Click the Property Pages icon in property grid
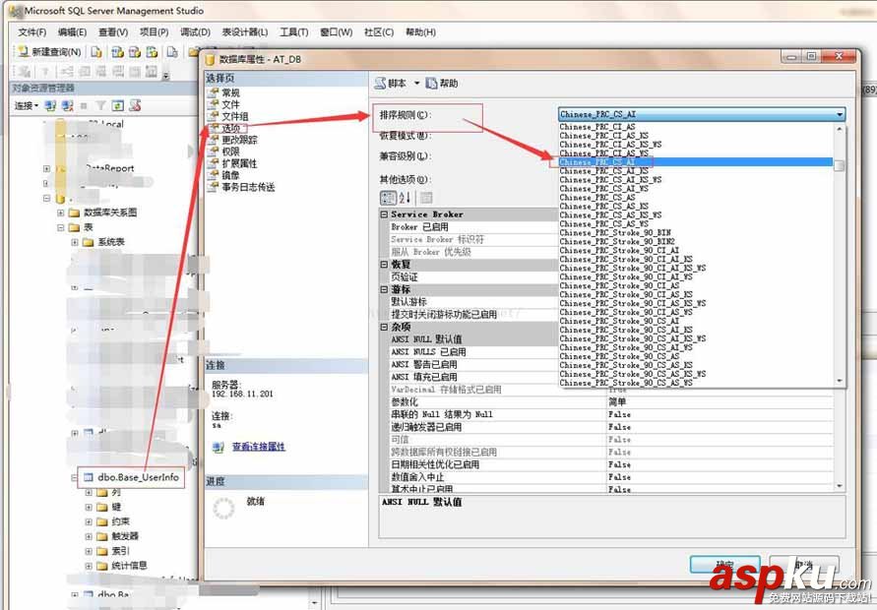Image resolution: width=877 pixels, height=610 pixels. point(426,198)
